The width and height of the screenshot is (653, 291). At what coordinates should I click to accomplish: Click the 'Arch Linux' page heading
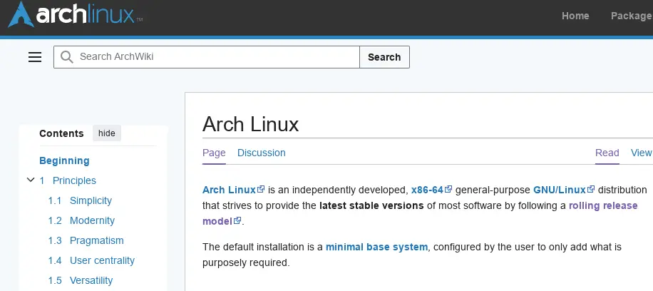point(251,124)
